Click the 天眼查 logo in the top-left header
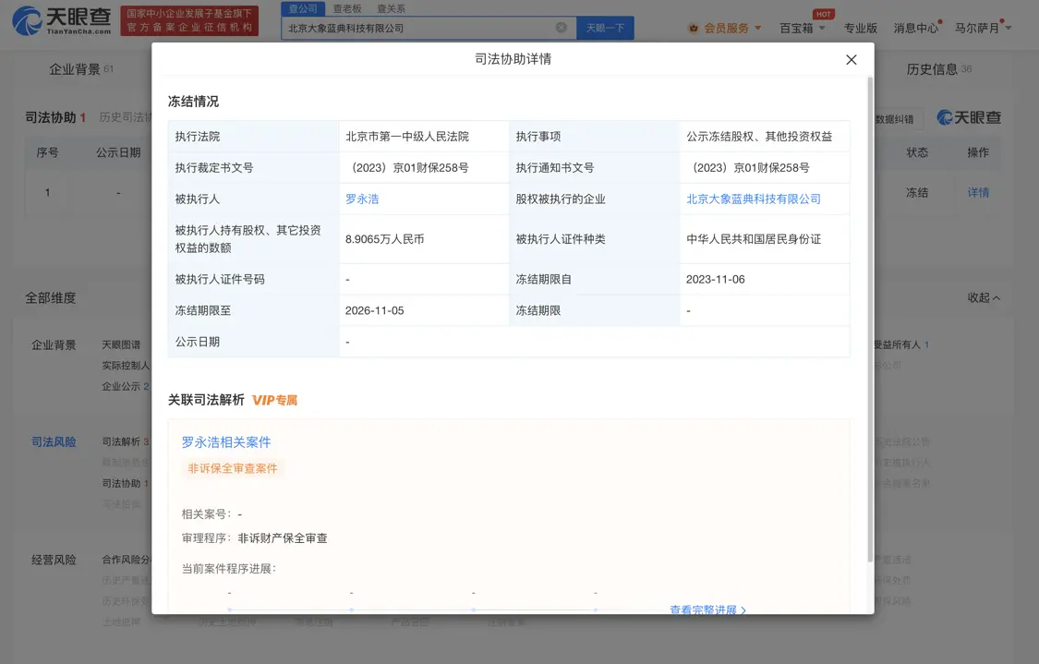The height and width of the screenshot is (664, 1039). [x=62, y=20]
